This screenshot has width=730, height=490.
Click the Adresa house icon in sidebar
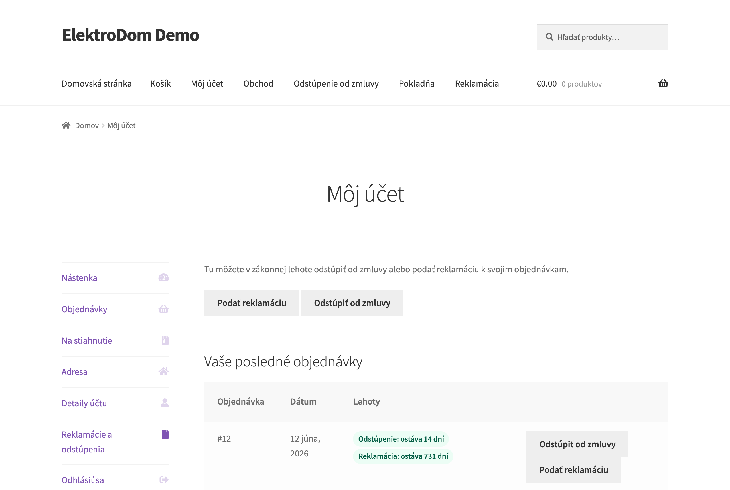tap(163, 371)
